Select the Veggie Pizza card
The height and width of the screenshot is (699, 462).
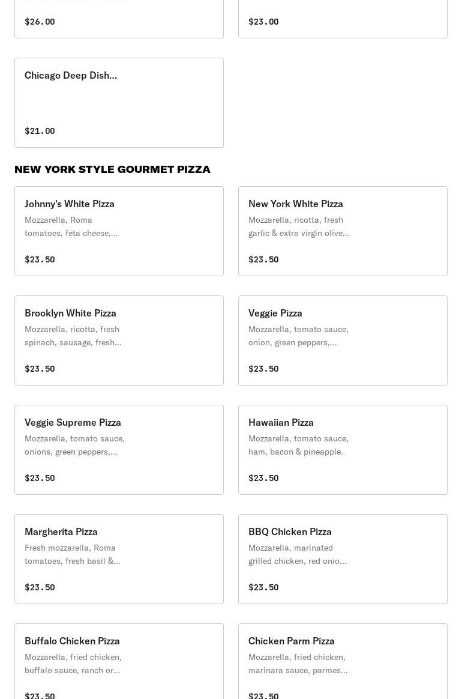pyautogui.click(x=343, y=340)
